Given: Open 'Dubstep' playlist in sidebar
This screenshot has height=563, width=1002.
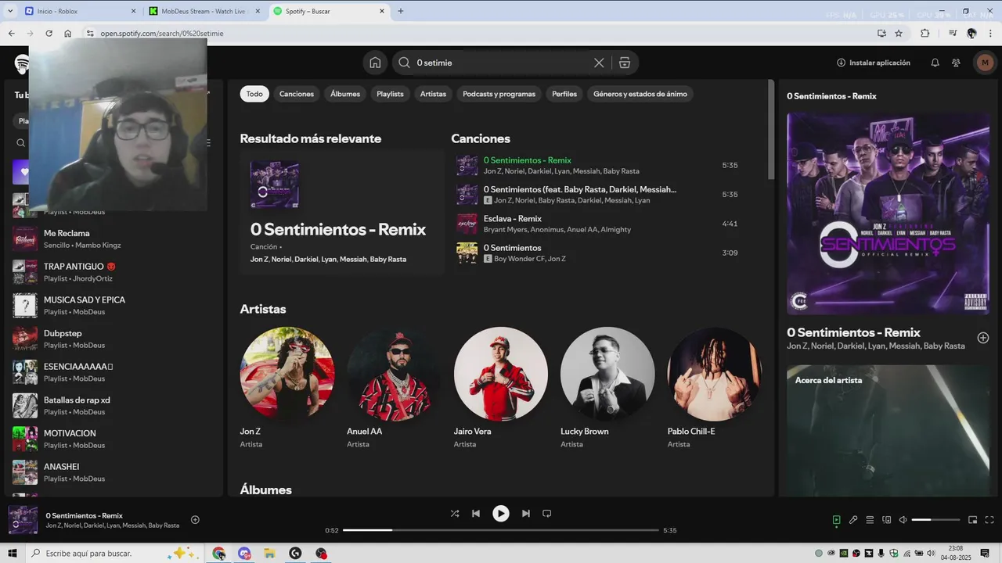Looking at the screenshot, I should [x=113, y=339].
